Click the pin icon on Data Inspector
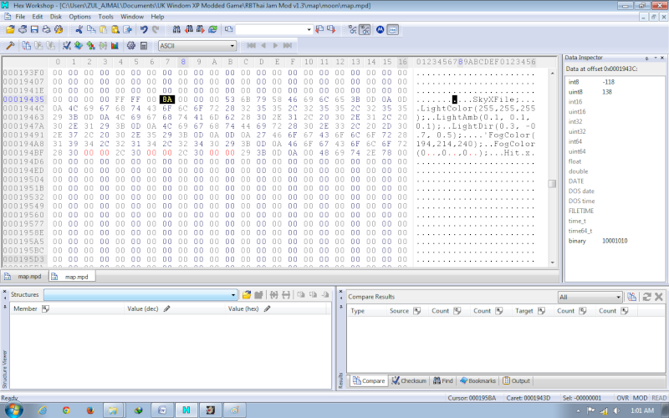The width and height of the screenshot is (669, 418). [x=646, y=58]
